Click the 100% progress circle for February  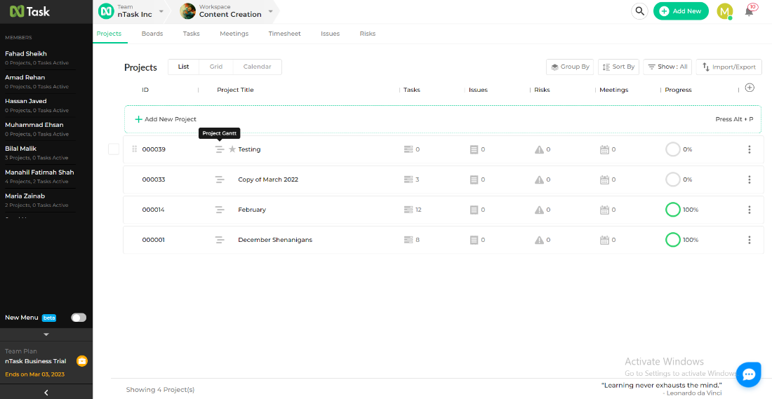672,210
